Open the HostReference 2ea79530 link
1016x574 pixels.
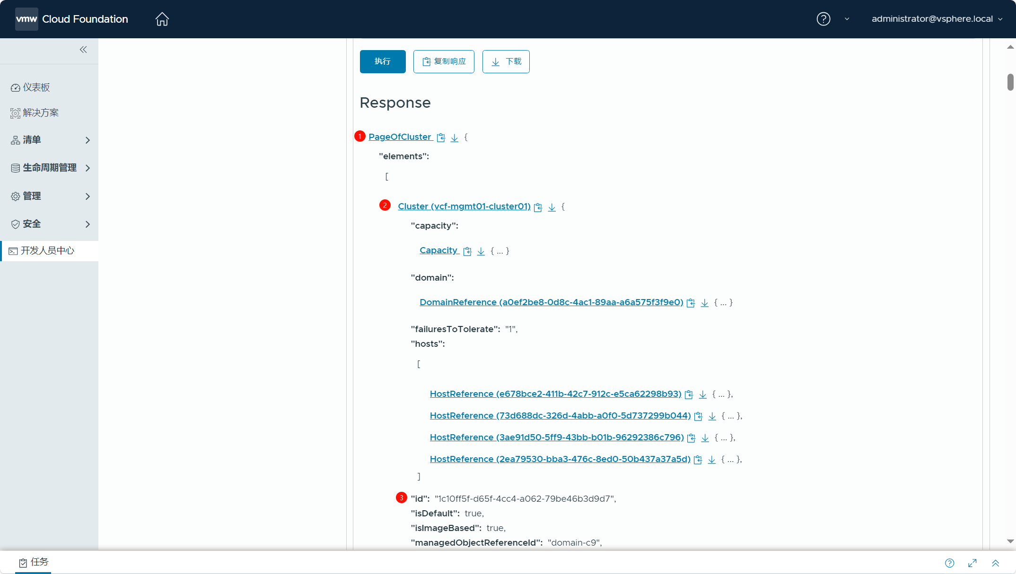[x=560, y=459]
